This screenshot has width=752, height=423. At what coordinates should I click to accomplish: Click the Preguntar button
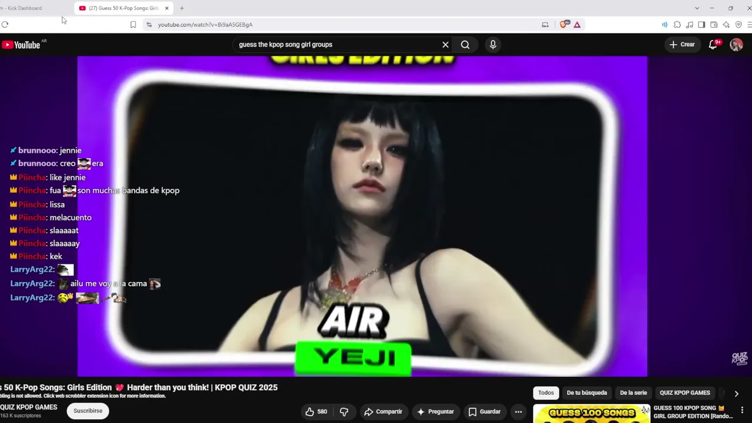pyautogui.click(x=435, y=412)
